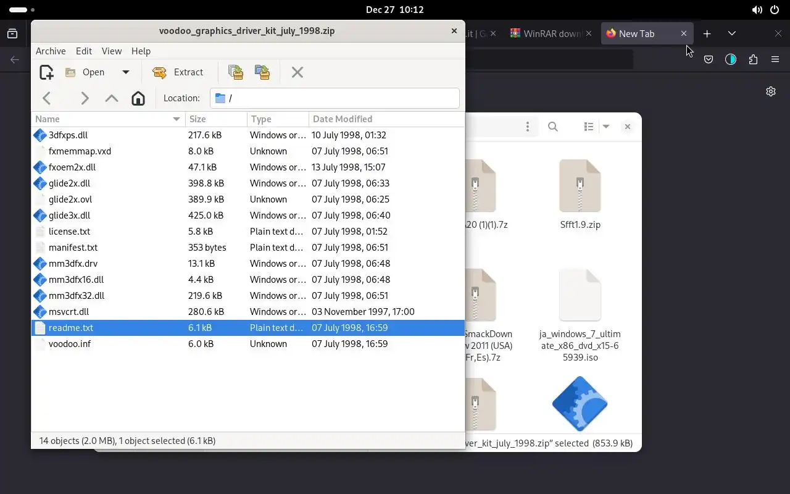The width and height of the screenshot is (790, 494).
Task: Sort by the Type column header
Action: click(x=278, y=119)
